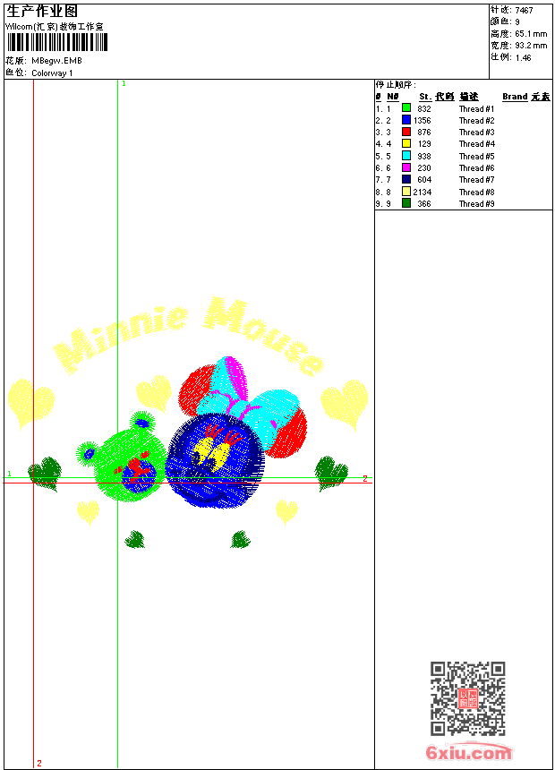Click the 'Thread #2' description
Screen dimensions: 555x770
coord(476,120)
